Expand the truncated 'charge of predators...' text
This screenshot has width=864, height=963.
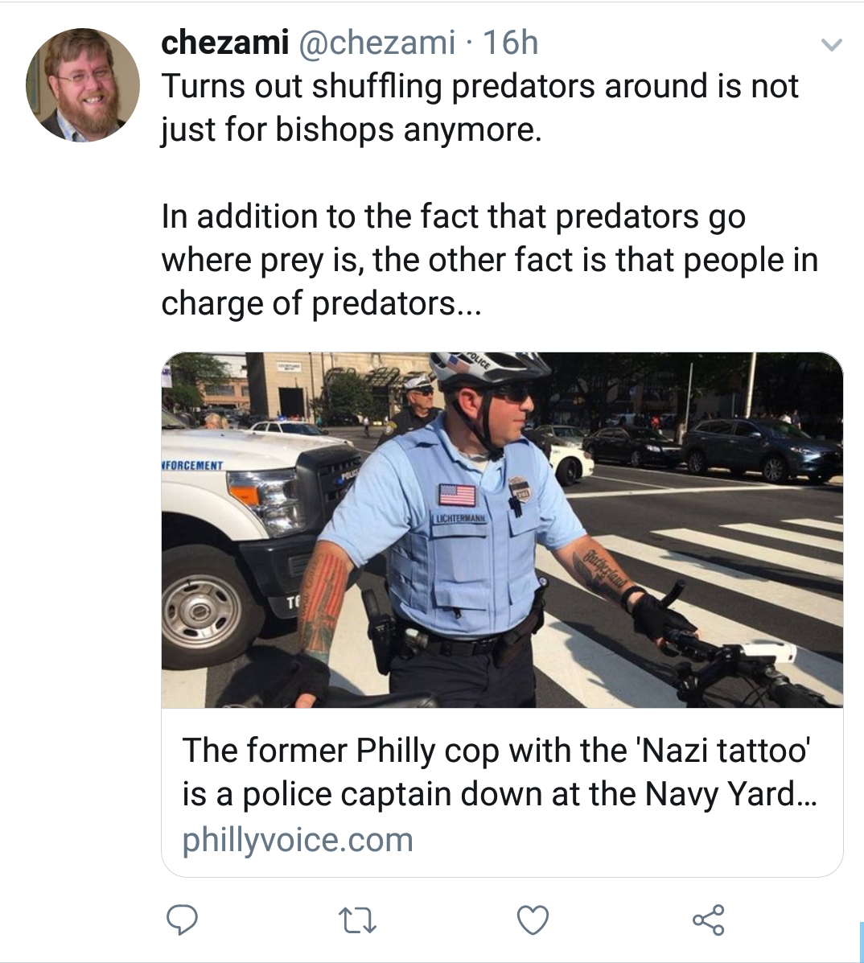pyautogui.click(x=322, y=302)
